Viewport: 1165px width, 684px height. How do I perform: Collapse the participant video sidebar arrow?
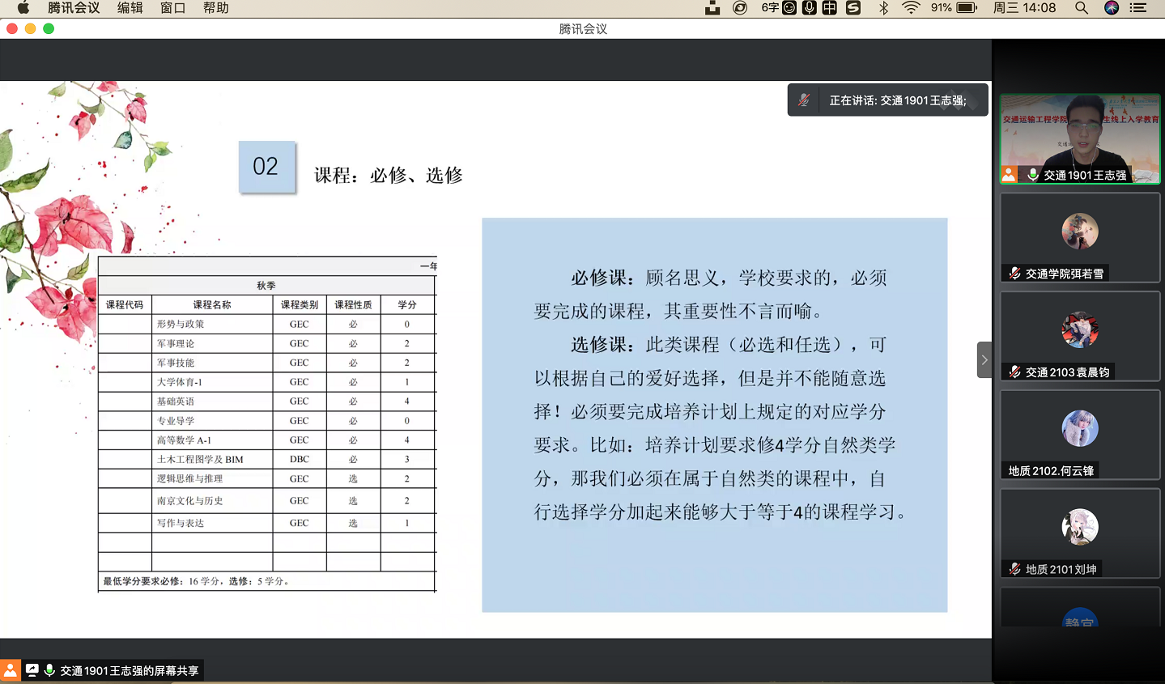[984, 359]
